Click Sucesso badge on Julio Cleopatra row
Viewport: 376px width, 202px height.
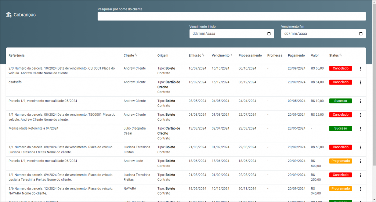point(340,128)
